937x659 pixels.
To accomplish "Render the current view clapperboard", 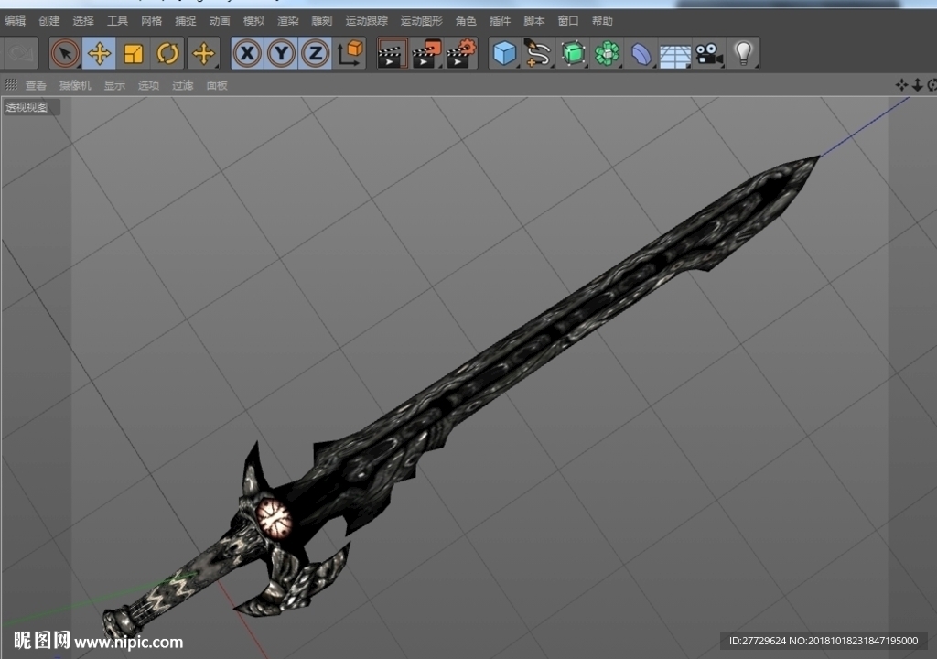I will coord(392,54).
